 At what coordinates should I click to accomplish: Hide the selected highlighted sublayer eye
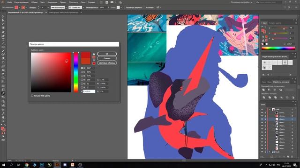coord(262,119)
